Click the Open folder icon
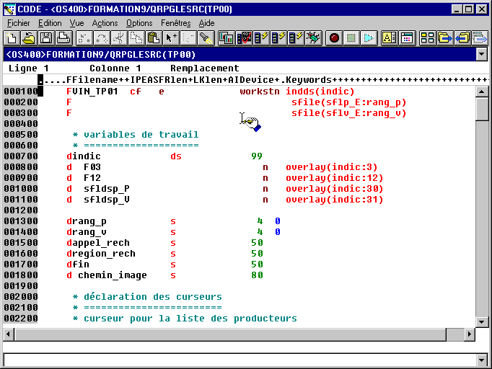This screenshot has width=492, height=369. click(28, 37)
